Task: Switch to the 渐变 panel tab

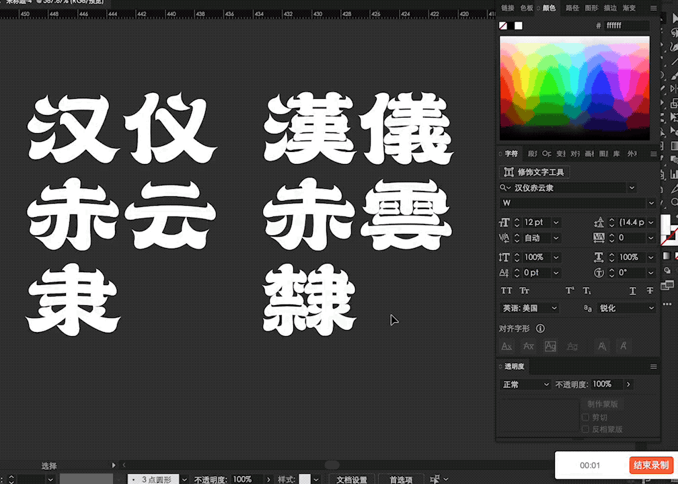Action: 629,8
